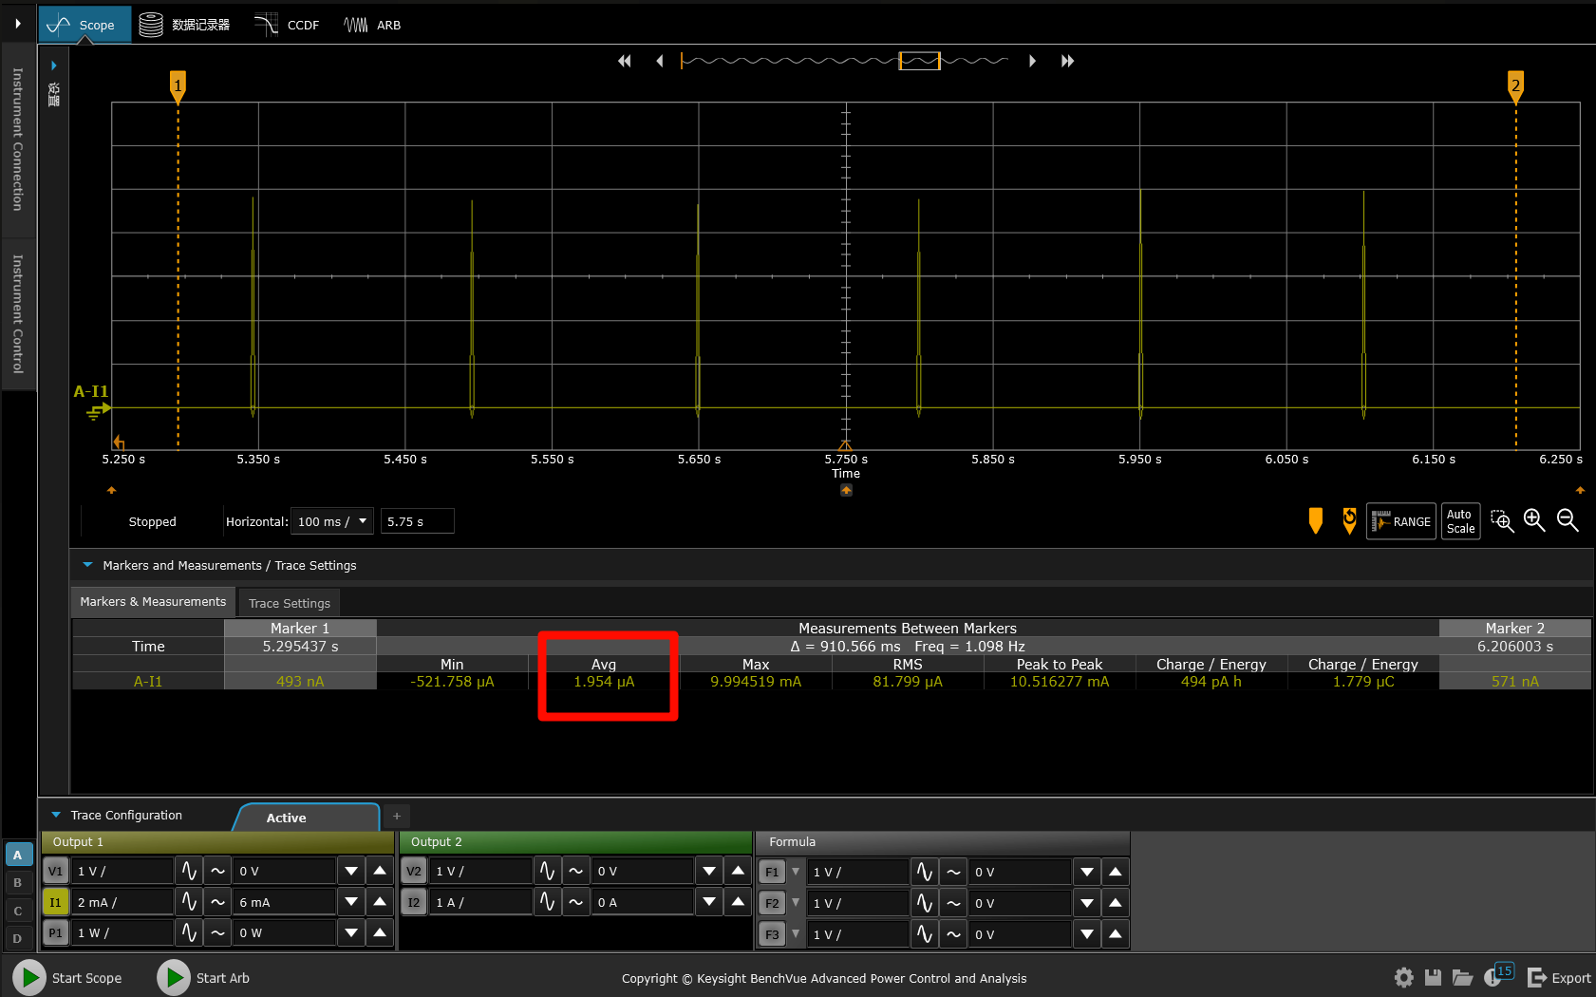Viewport: 1596px width, 997px height.
Task: Open the F1 formula dropdown arrow
Action: click(x=796, y=872)
